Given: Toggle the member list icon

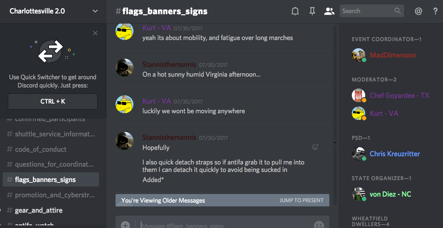Looking at the screenshot, I should coord(329,11).
